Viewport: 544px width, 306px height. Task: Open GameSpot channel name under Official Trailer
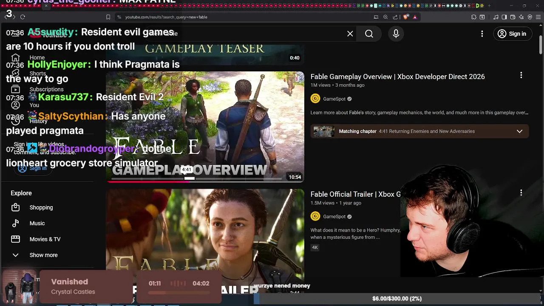point(334,217)
